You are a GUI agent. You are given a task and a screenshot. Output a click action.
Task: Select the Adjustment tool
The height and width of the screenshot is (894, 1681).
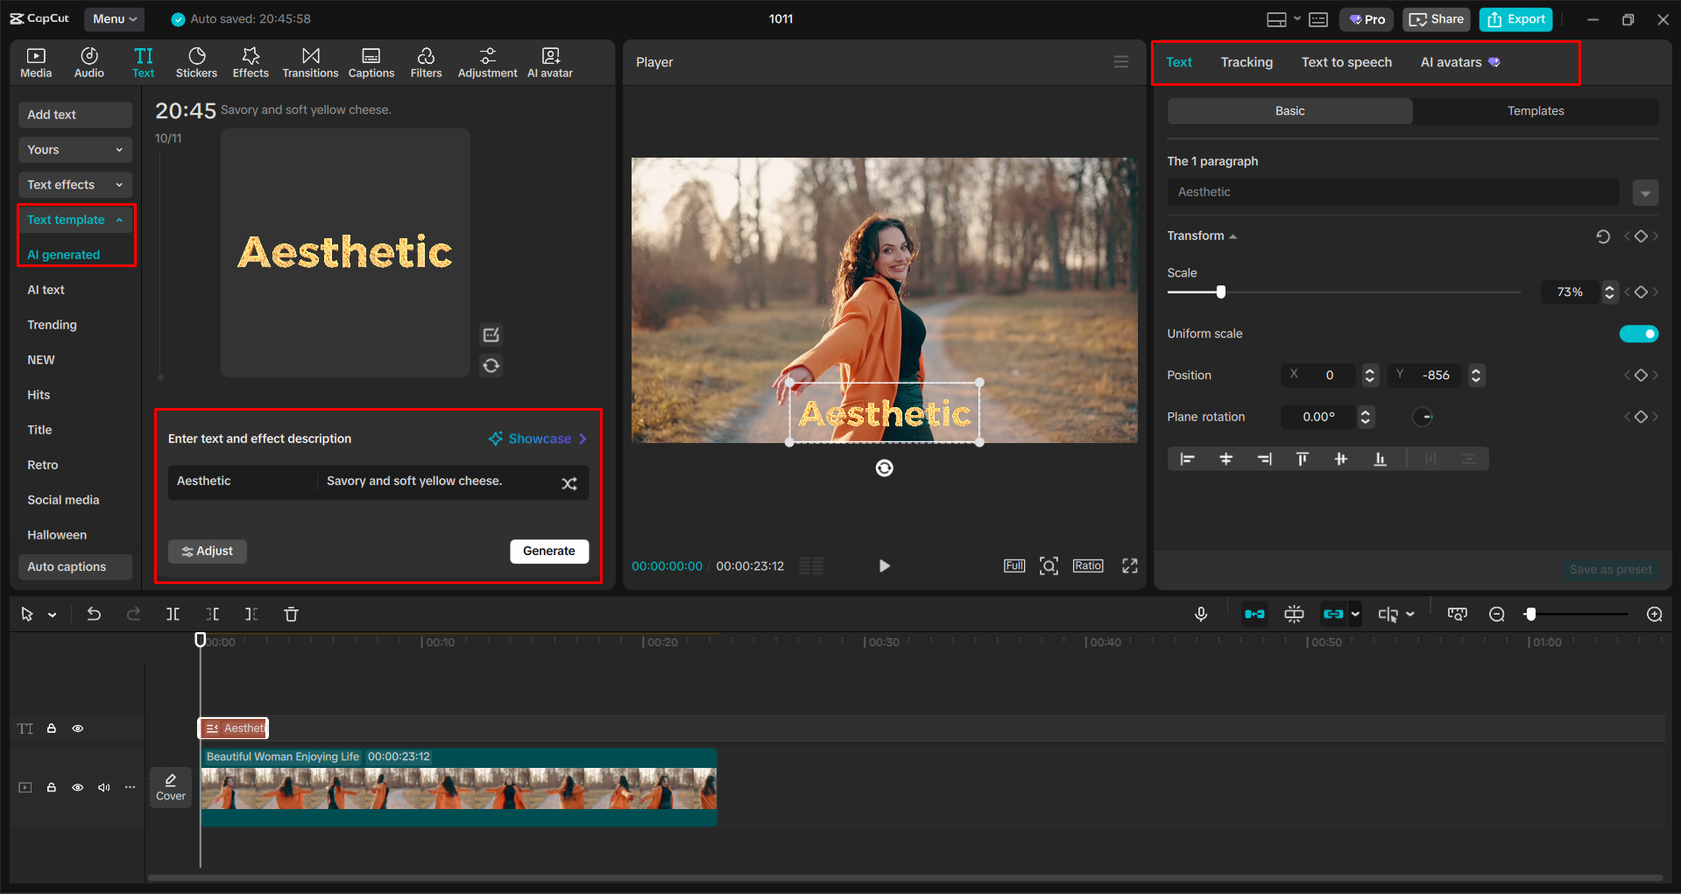click(487, 61)
